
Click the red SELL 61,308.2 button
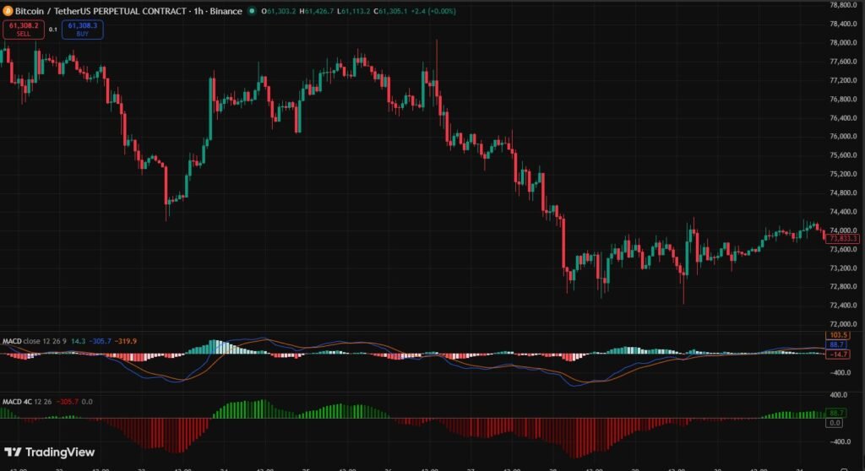[23, 30]
